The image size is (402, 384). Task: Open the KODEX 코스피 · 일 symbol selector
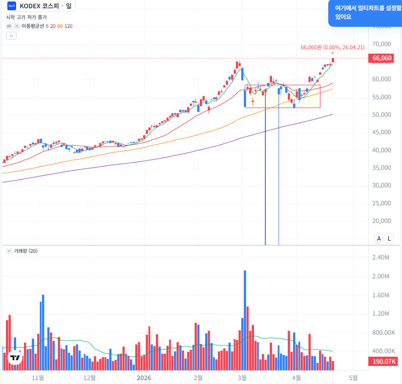click(x=41, y=6)
